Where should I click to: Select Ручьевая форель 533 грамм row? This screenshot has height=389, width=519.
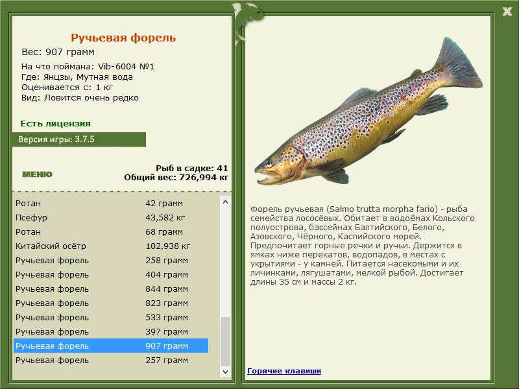click(111, 317)
